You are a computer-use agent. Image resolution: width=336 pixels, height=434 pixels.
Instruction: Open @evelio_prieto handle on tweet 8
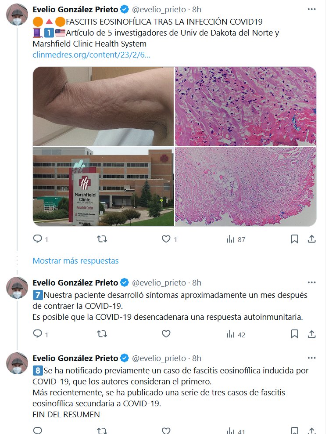tap(159, 358)
